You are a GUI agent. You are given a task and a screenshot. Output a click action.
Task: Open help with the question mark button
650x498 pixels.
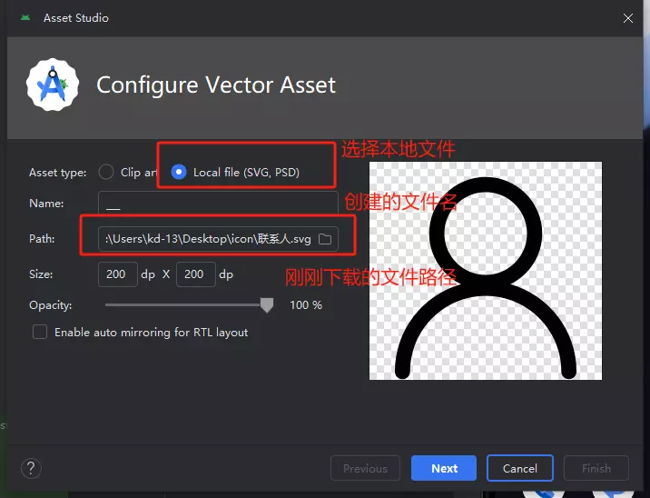(x=31, y=468)
